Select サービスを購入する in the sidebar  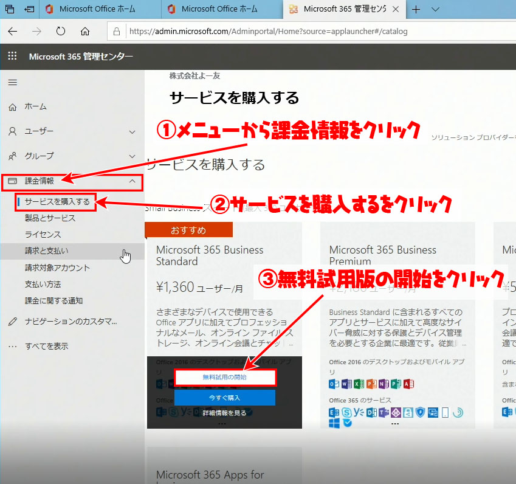(57, 201)
